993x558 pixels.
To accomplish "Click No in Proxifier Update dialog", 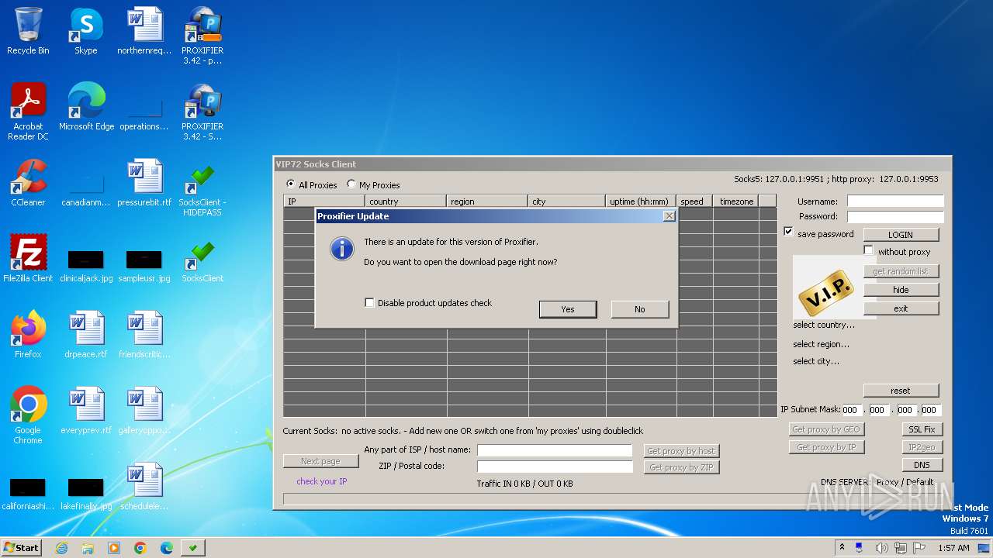I will click(x=640, y=309).
